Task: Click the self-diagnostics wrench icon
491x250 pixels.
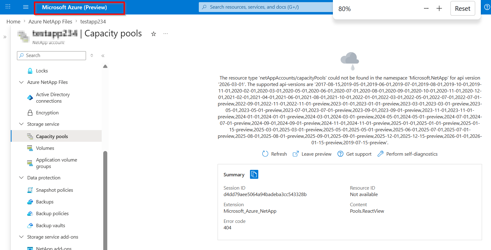Action: click(381, 154)
